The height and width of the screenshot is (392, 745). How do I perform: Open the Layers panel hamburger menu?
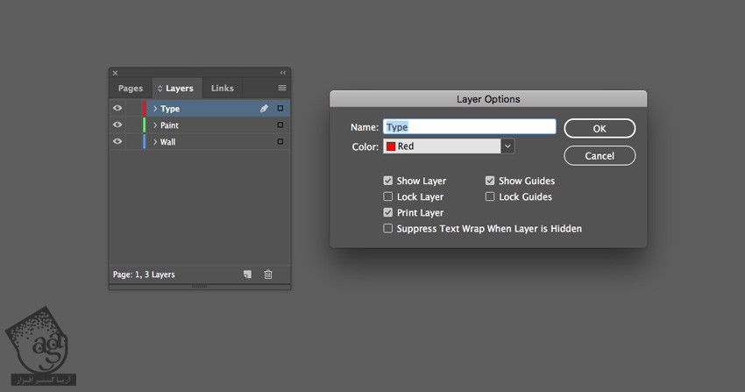click(x=282, y=89)
